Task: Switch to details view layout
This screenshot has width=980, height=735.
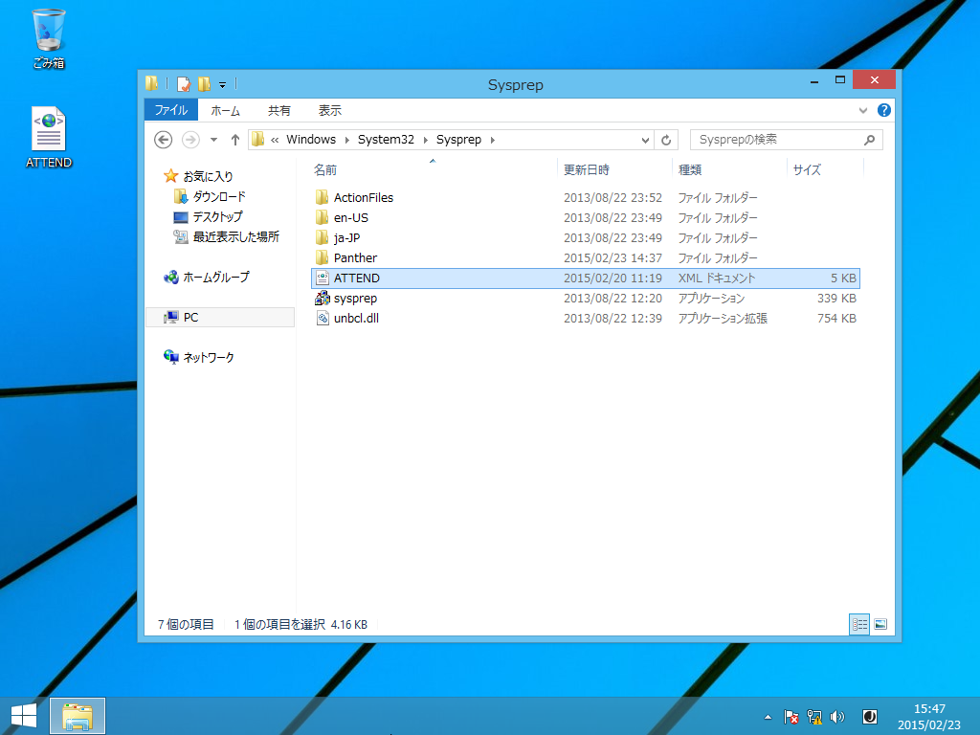Action: coord(859,624)
